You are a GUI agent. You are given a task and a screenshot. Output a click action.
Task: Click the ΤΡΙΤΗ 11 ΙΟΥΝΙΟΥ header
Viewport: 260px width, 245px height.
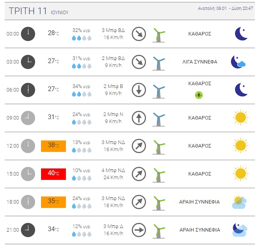(x=39, y=11)
